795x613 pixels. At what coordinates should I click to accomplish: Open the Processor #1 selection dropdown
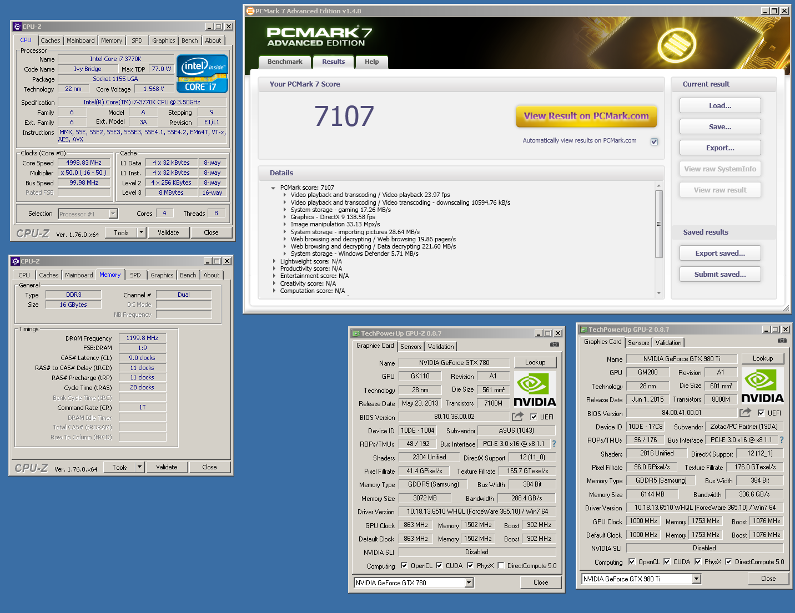113,214
